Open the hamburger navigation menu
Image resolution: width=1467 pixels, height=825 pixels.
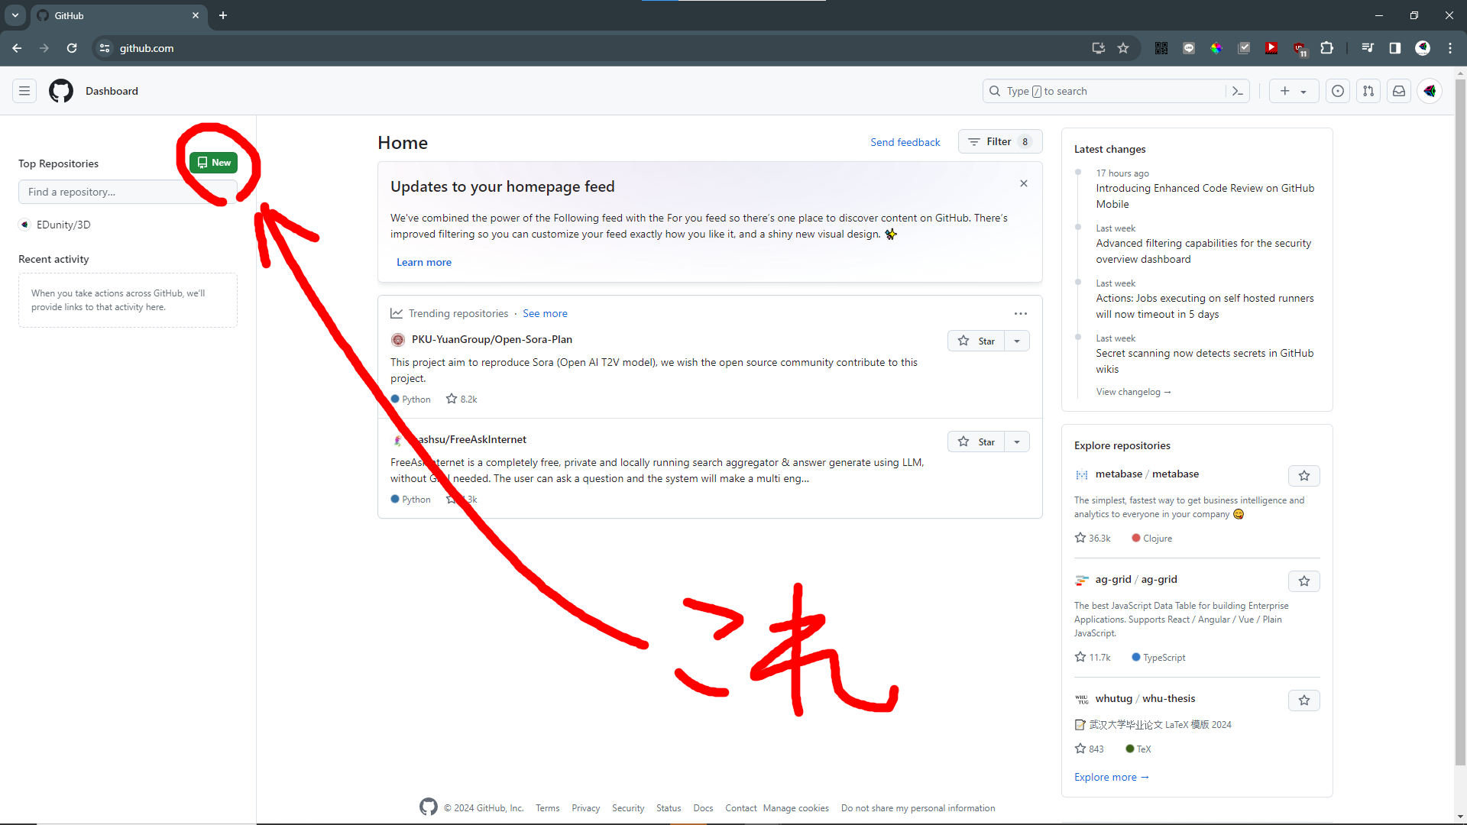tap(24, 91)
